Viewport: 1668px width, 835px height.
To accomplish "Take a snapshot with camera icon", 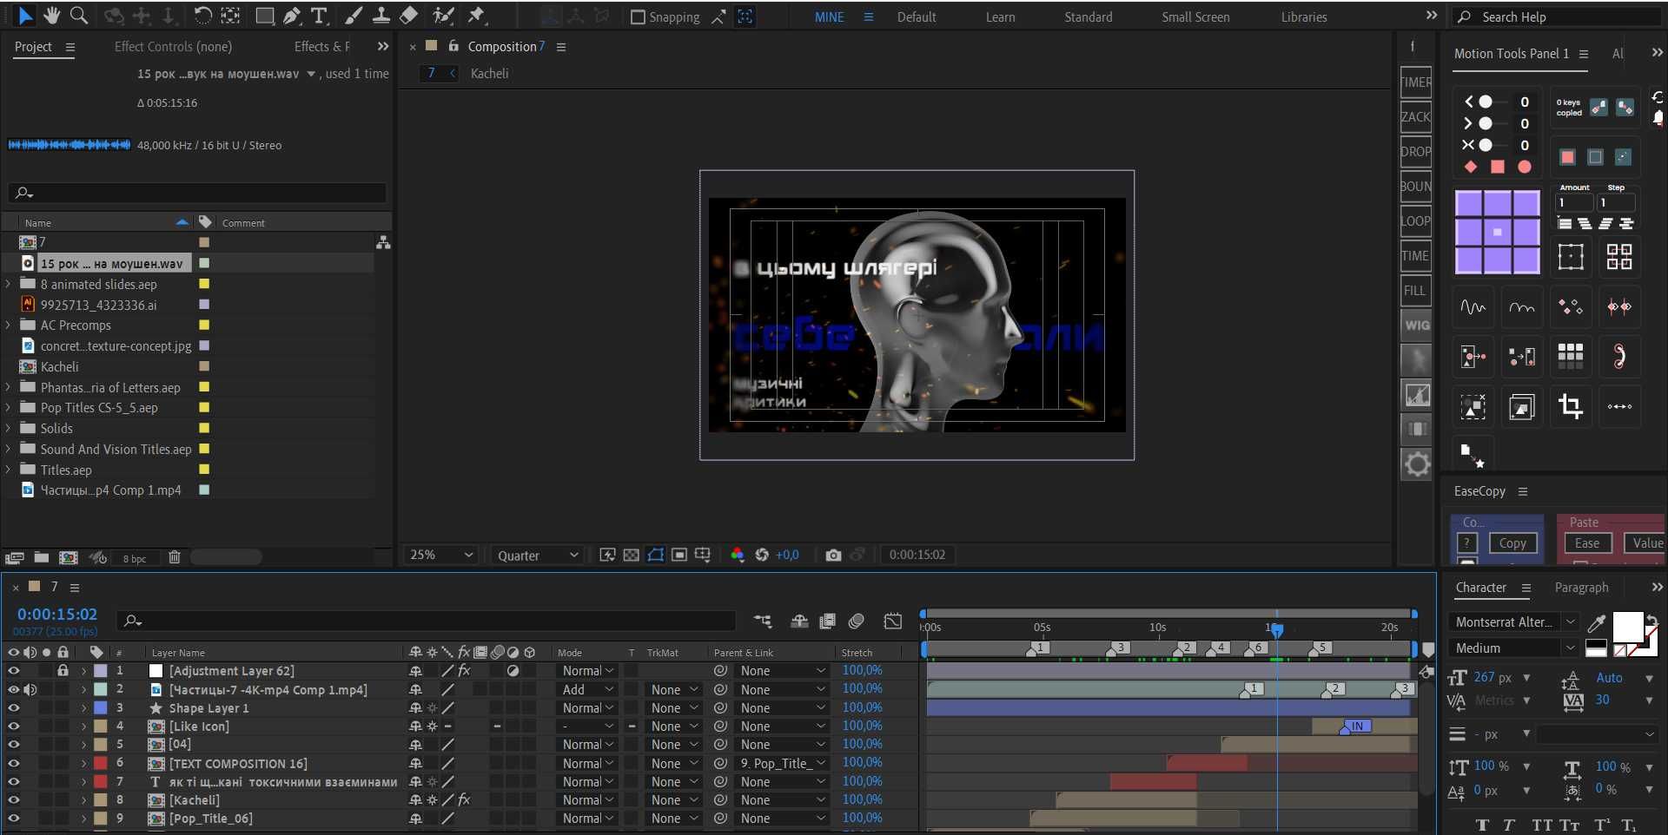I will (833, 555).
